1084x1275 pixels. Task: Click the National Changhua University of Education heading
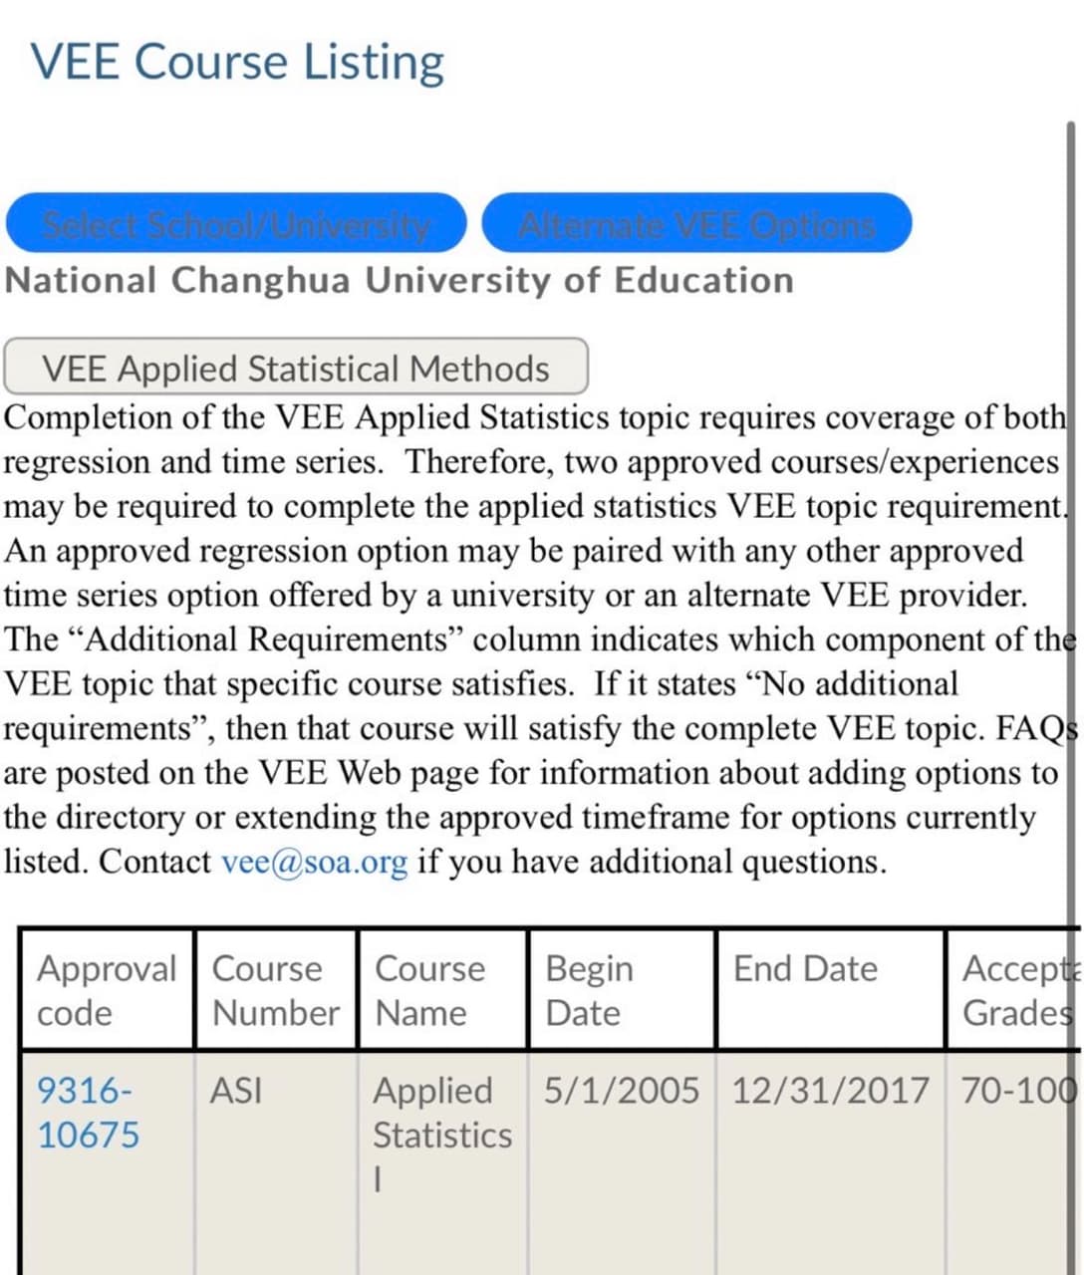[400, 281]
